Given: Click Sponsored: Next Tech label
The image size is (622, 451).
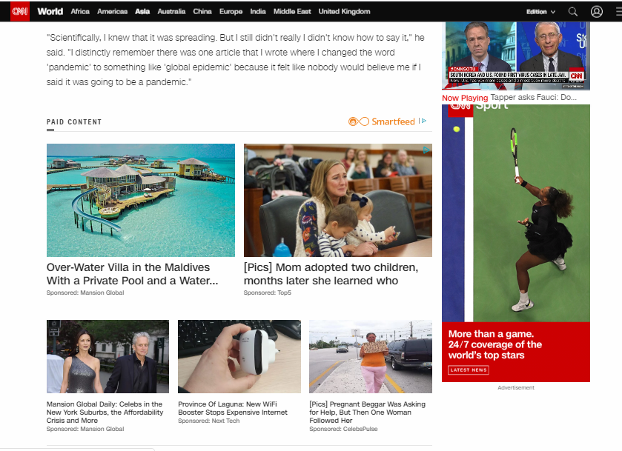Looking at the screenshot, I should pyautogui.click(x=208, y=421).
